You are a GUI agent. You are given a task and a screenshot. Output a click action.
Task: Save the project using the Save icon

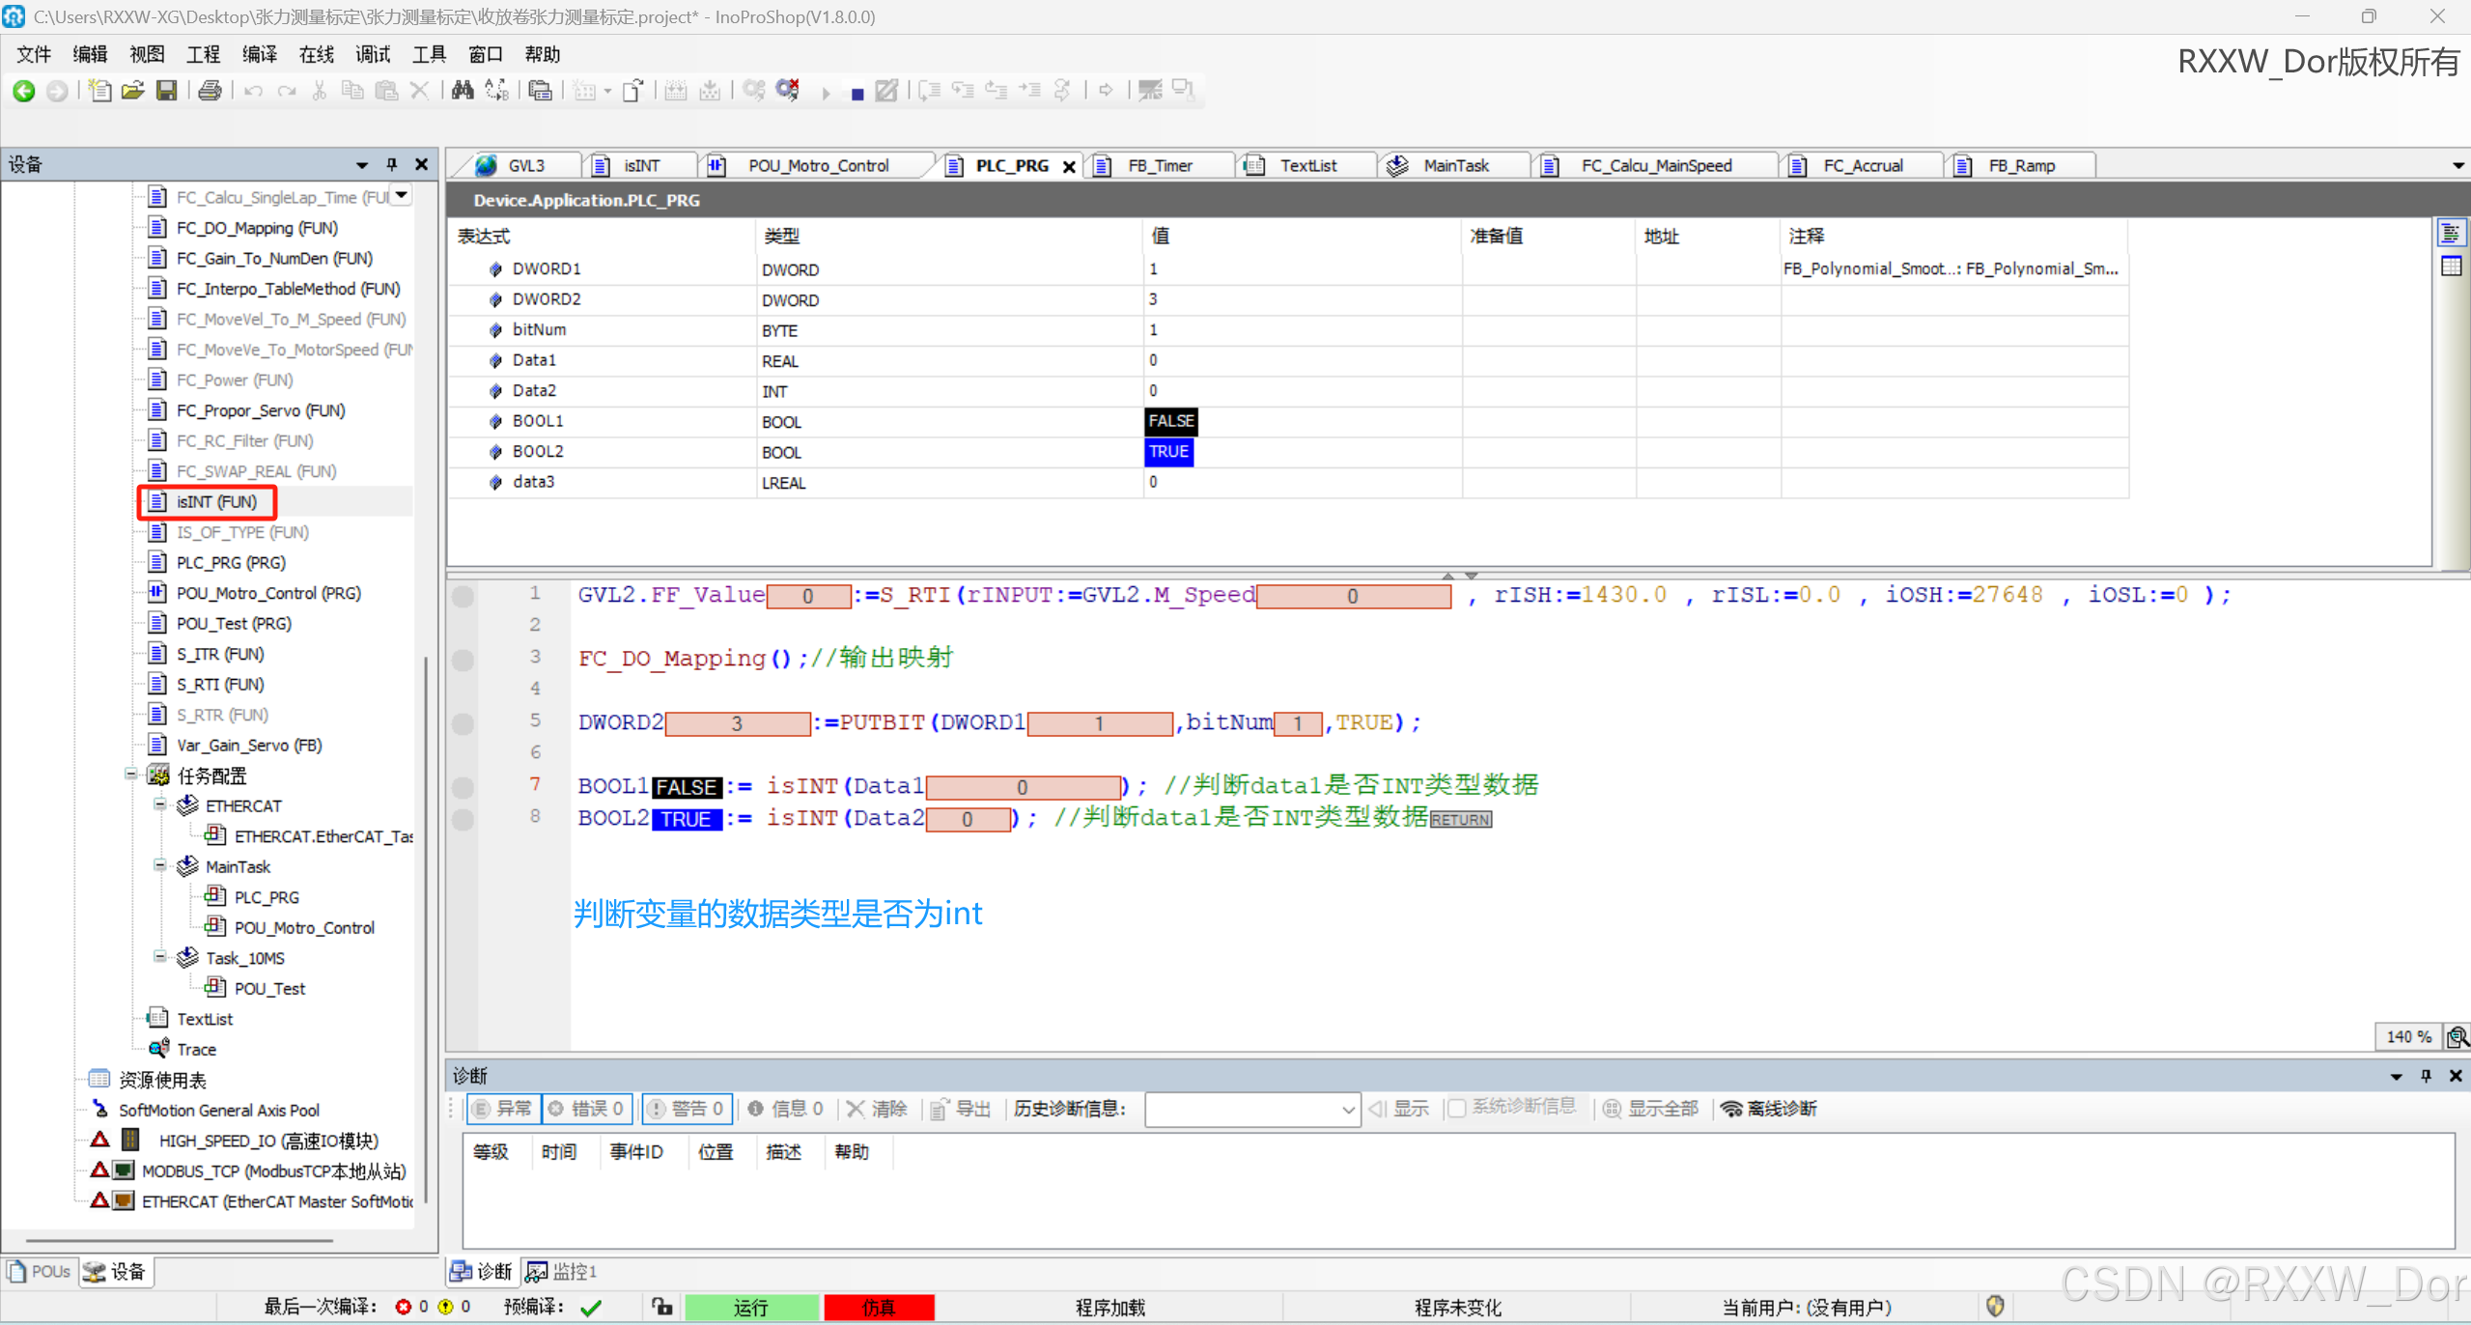pyautogui.click(x=167, y=90)
